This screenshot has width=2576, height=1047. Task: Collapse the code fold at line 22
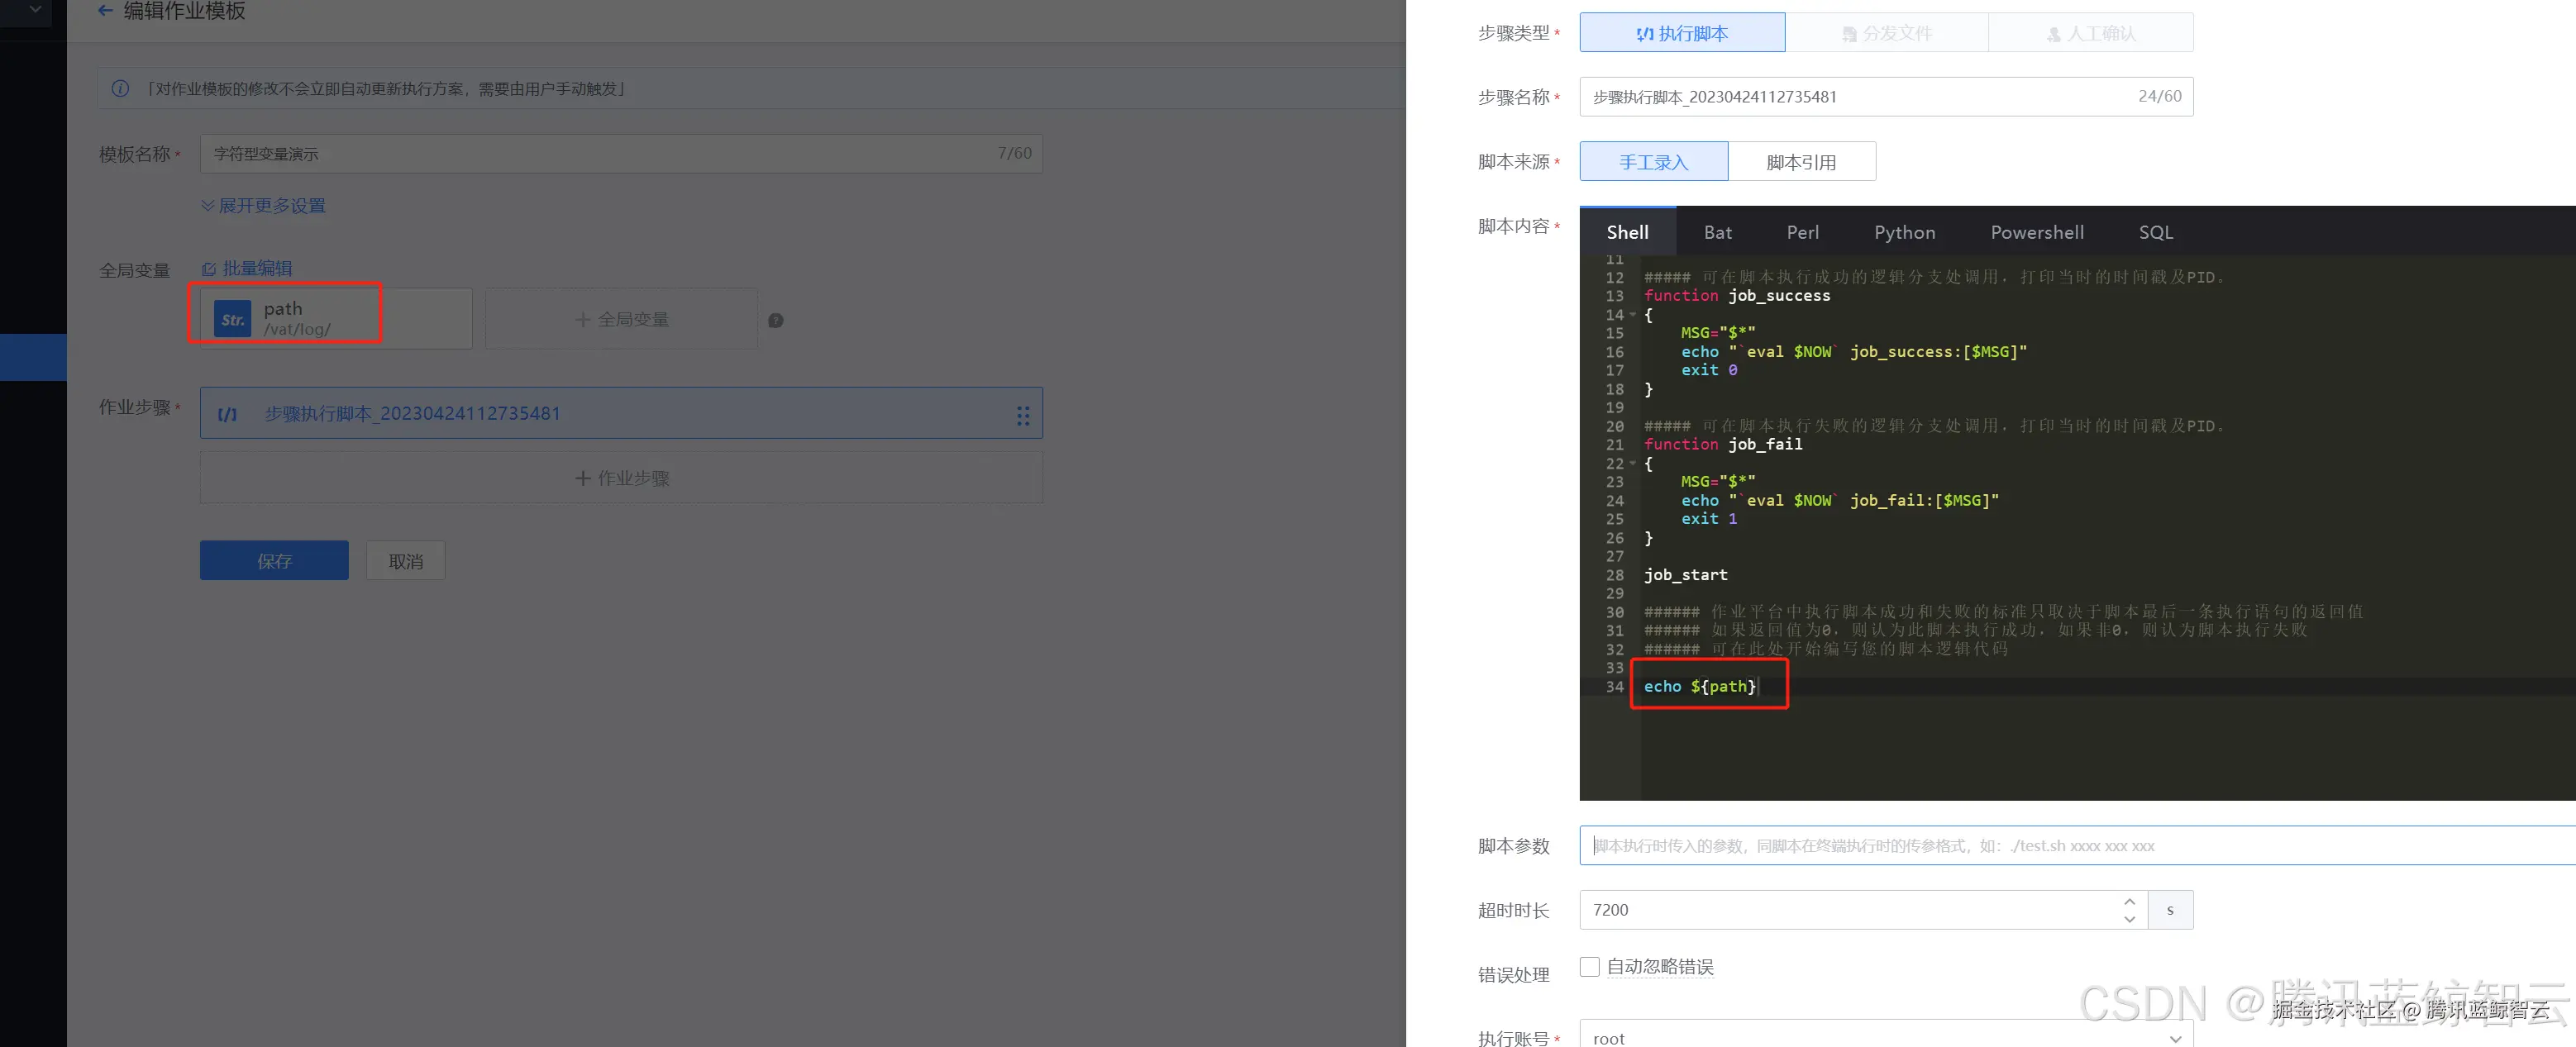(1633, 464)
